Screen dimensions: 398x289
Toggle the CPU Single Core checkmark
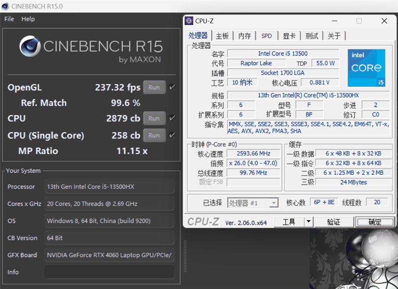click(x=172, y=135)
